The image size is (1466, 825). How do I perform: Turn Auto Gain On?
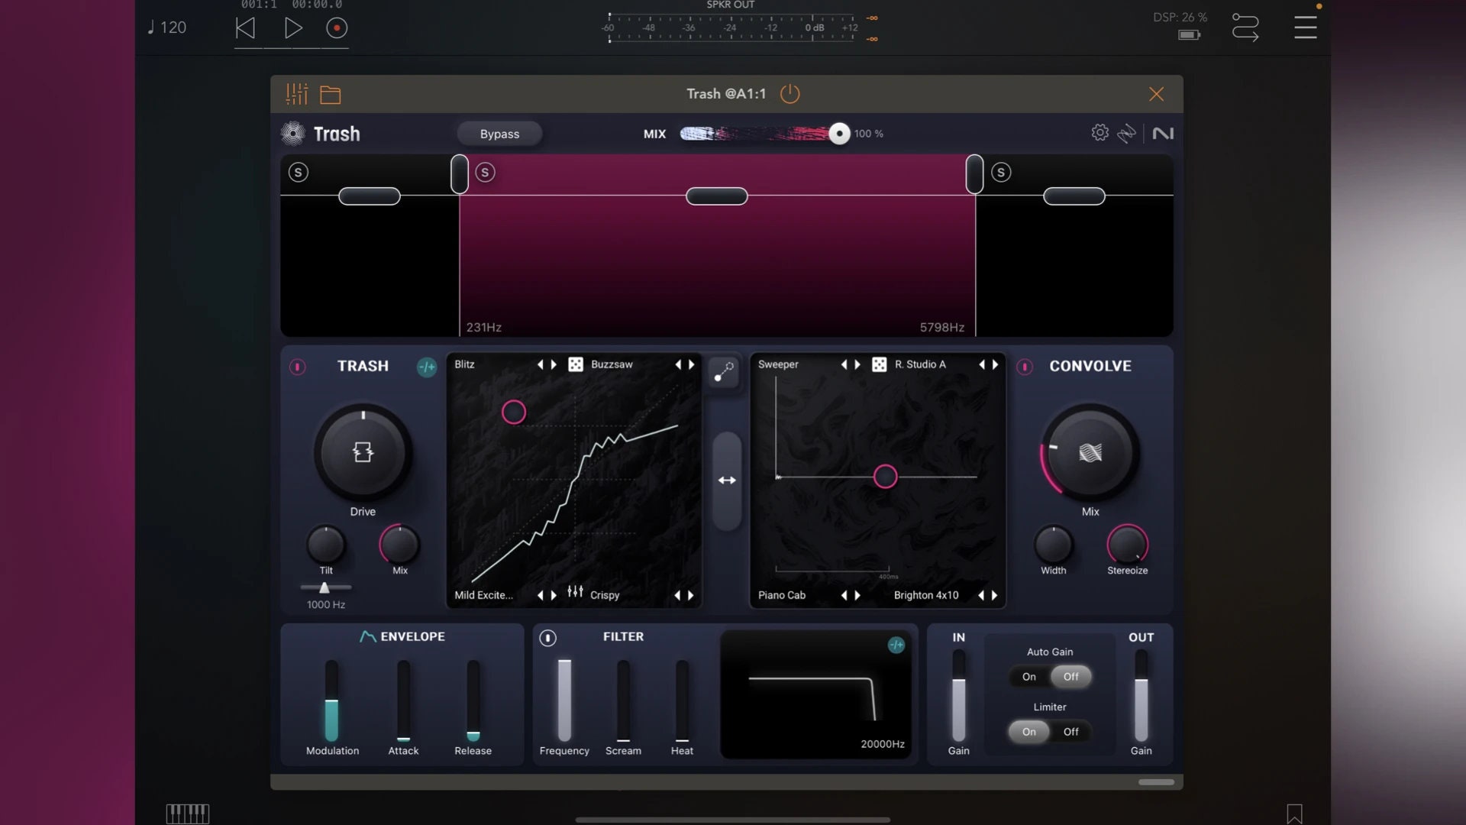click(x=1029, y=677)
